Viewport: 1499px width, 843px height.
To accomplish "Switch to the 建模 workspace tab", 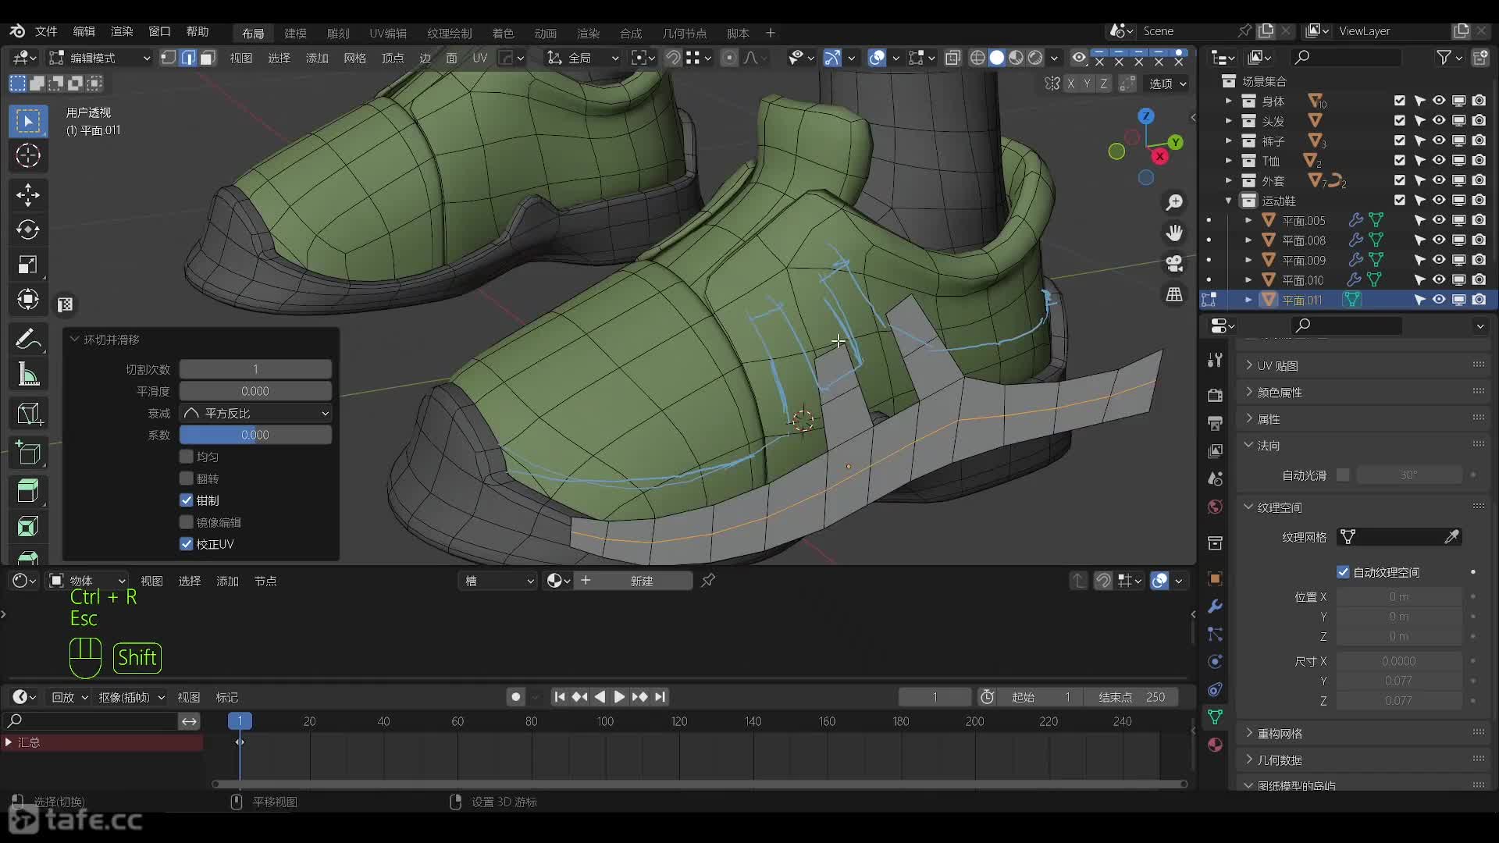I will point(295,33).
